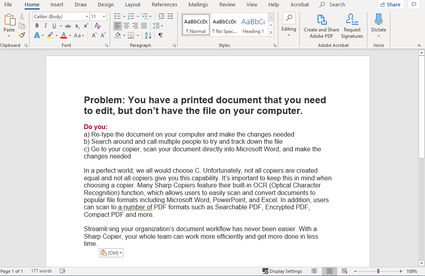Apply the Normal style thumbnail
The width and height of the screenshot is (425, 276).
pyautogui.click(x=196, y=25)
